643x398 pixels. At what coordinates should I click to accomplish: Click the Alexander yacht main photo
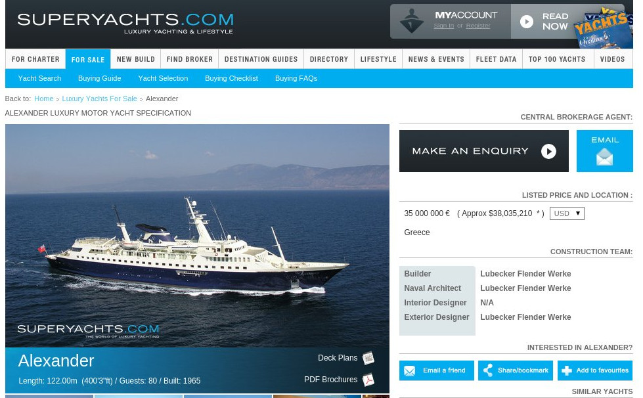[x=197, y=236]
